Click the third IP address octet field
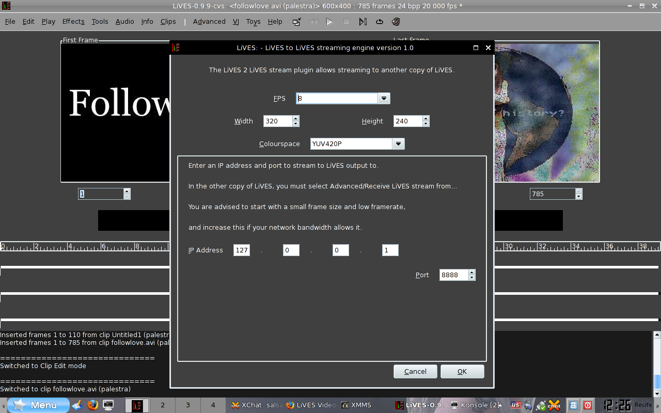661x413 pixels. pyautogui.click(x=341, y=250)
